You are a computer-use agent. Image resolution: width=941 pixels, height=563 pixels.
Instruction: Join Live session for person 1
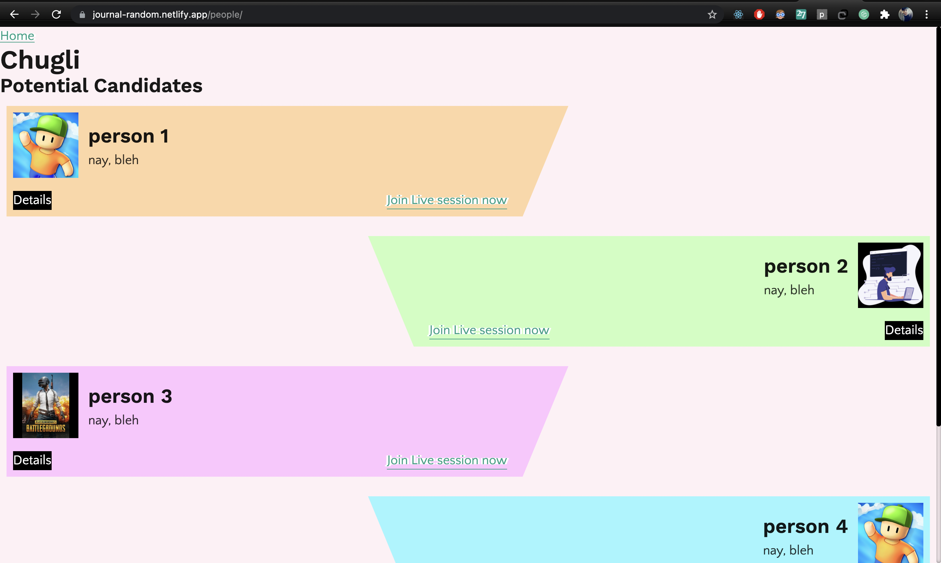(x=447, y=200)
